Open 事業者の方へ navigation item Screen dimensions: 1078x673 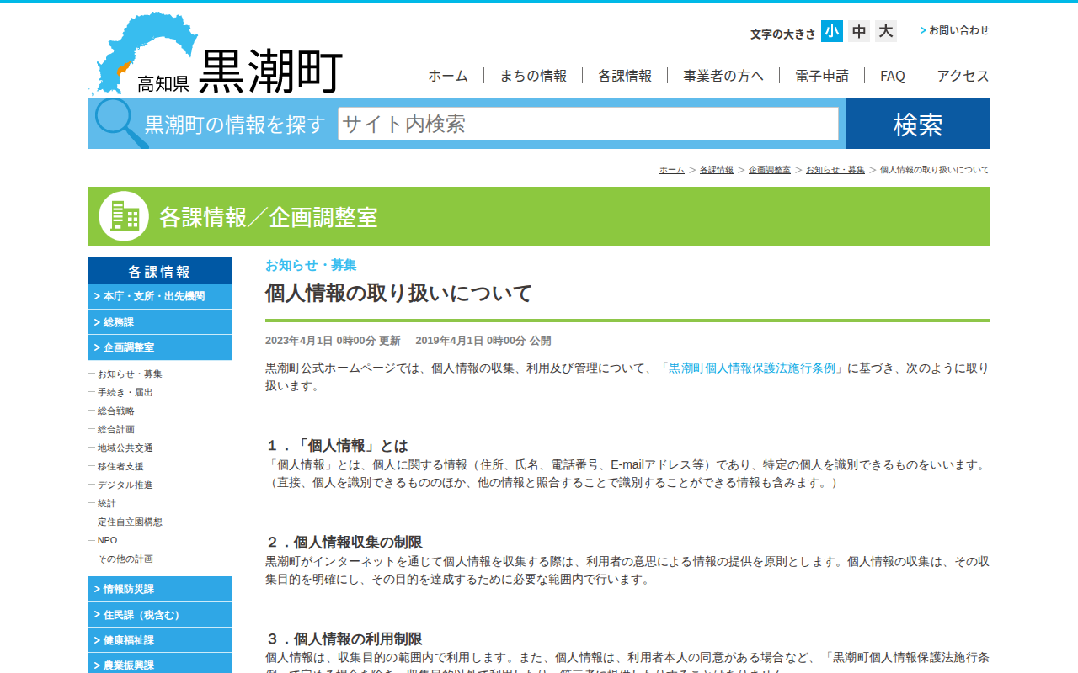723,76
